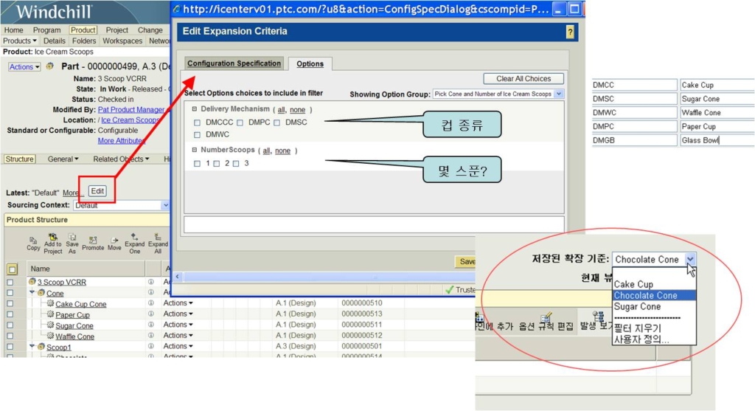Click left arrow of dialog scrollbar

(x=178, y=277)
